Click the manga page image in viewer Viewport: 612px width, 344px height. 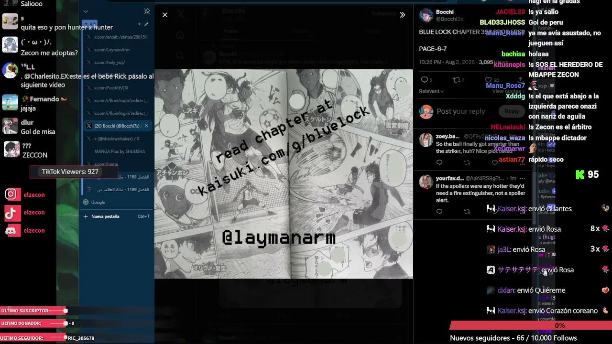[284, 174]
